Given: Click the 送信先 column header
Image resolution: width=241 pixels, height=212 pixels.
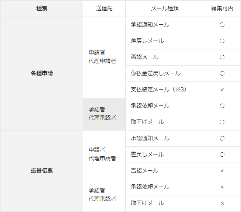Looking at the screenshot, I should pyautogui.click(x=104, y=8).
